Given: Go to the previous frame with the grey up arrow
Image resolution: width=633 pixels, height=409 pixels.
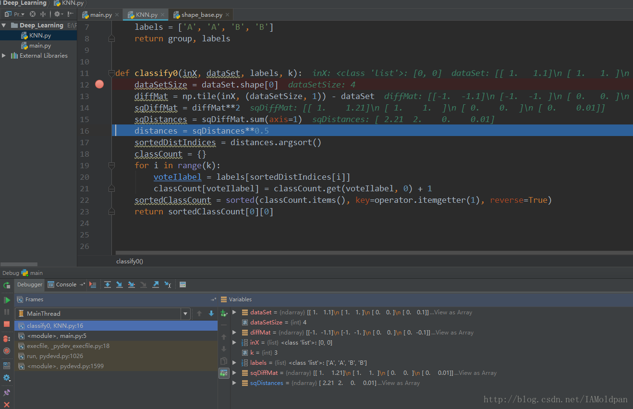Looking at the screenshot, I should coord(199,313).
